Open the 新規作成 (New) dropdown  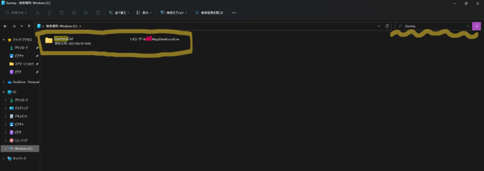pos(16,13)
